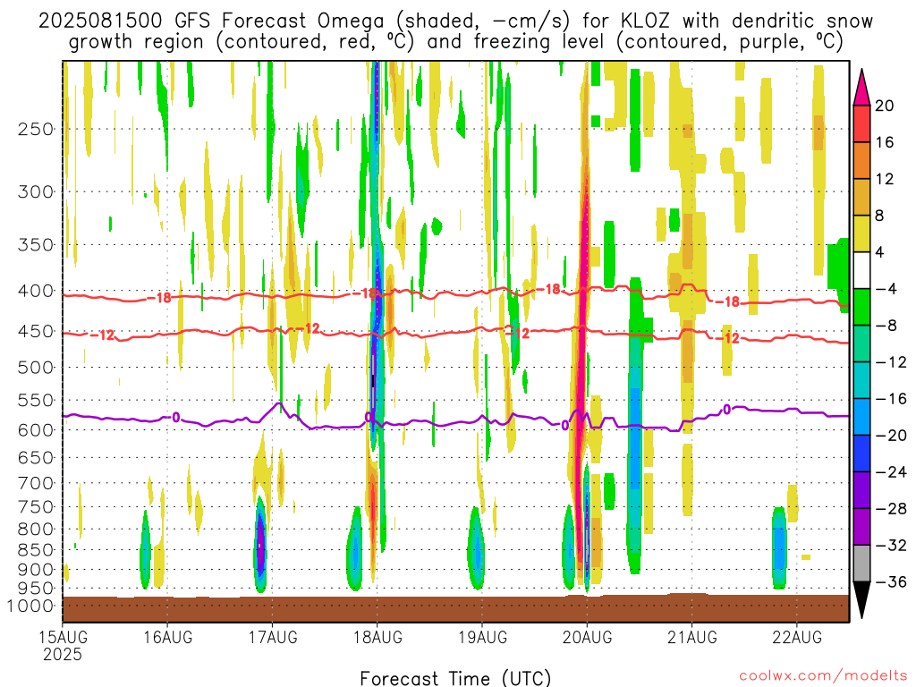The width and height of the screenshot is (916, 687).
Task: Click the -24 label on the colorbar
Action: point(891,472)
